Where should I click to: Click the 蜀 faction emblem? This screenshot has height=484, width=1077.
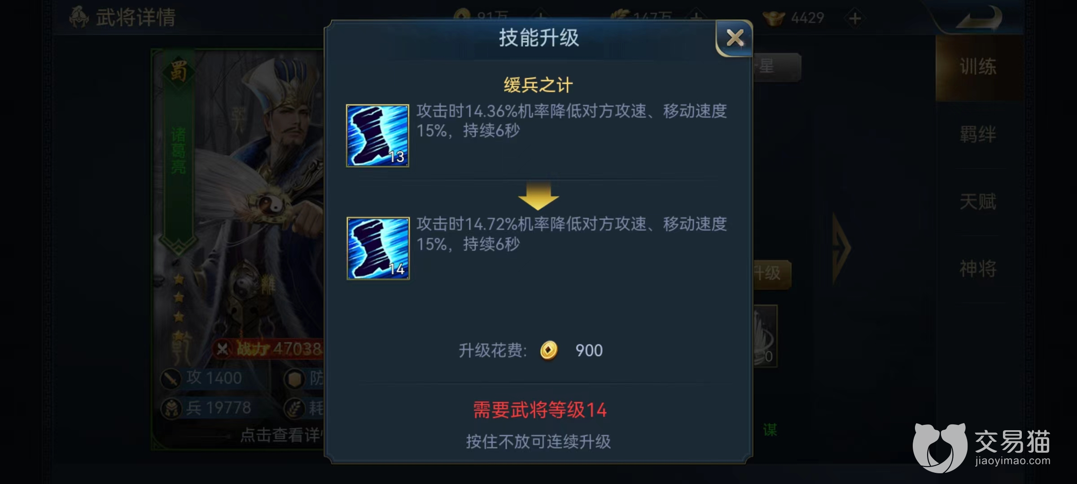tap(179, 71)
